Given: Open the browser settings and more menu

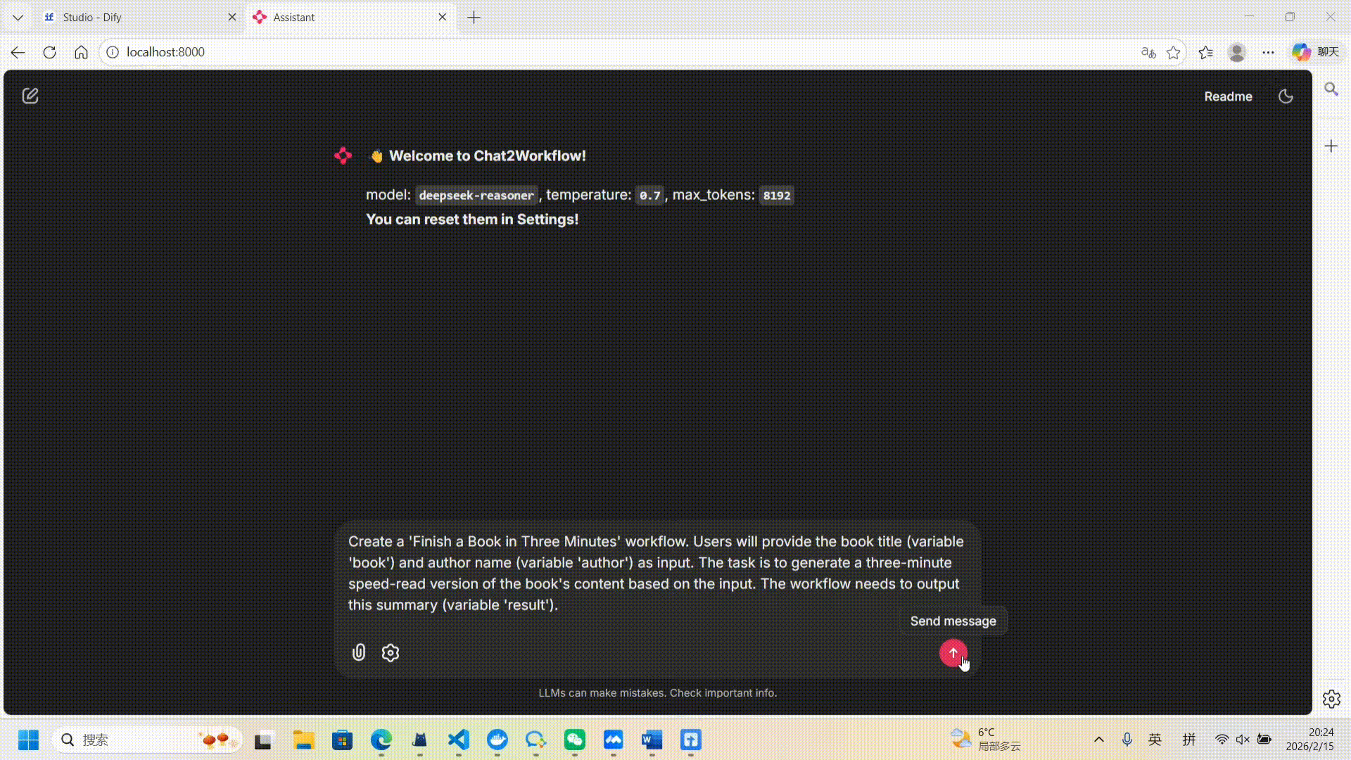Looking at the screenshot, I should click(x=1269, y=52).
